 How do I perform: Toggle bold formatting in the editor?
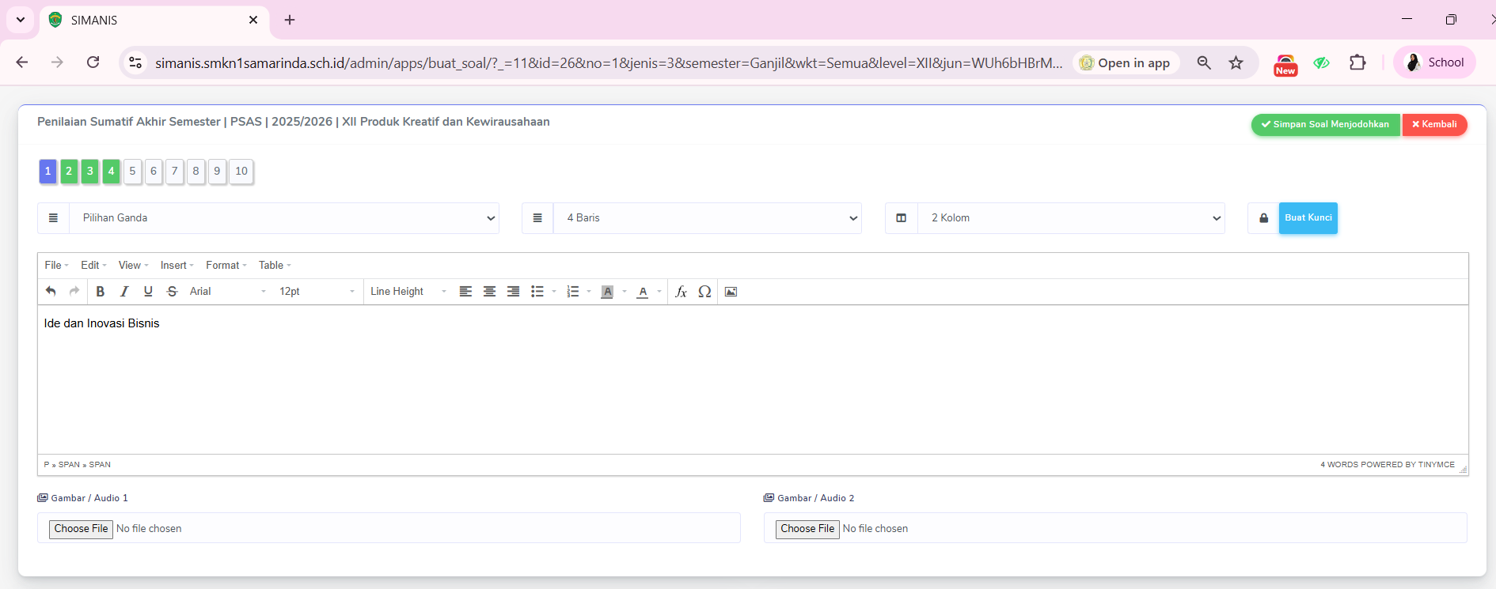[101, 292]
